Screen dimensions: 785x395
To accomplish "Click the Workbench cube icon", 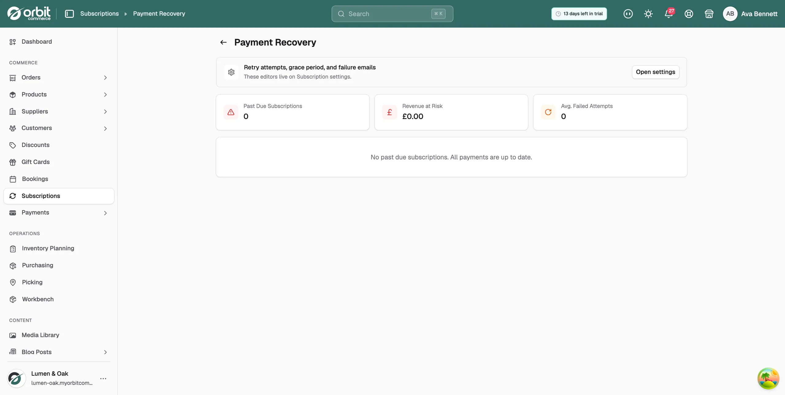I will point(13,299).
